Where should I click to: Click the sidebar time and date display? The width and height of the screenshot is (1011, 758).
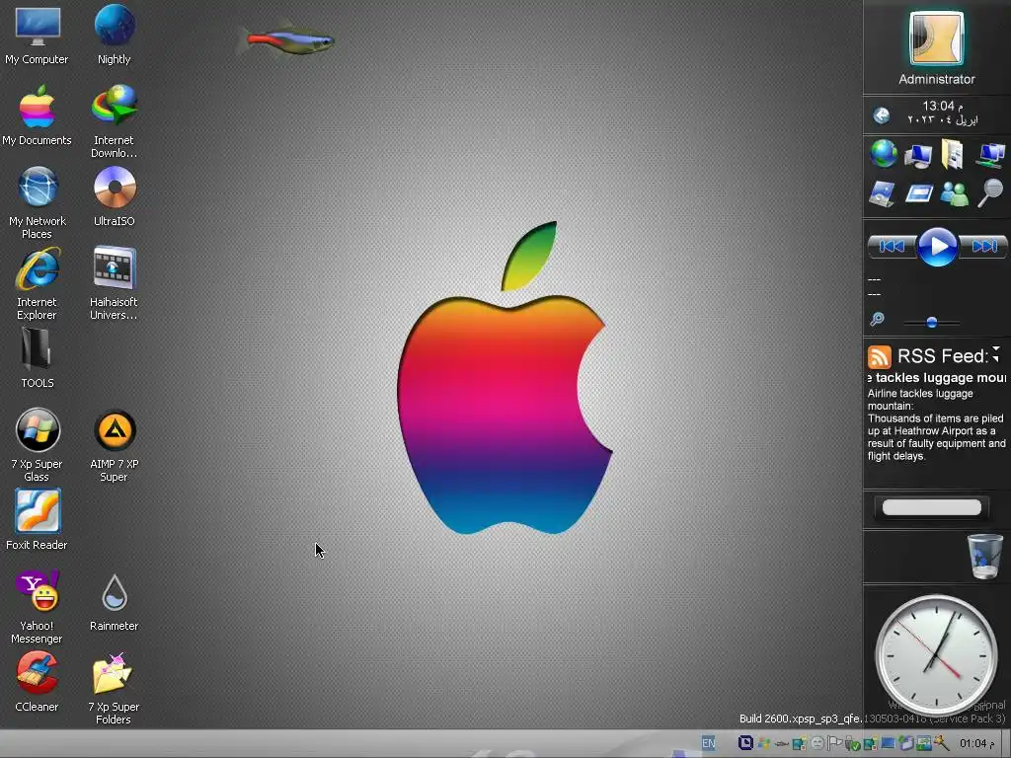[x=943, y=113]
